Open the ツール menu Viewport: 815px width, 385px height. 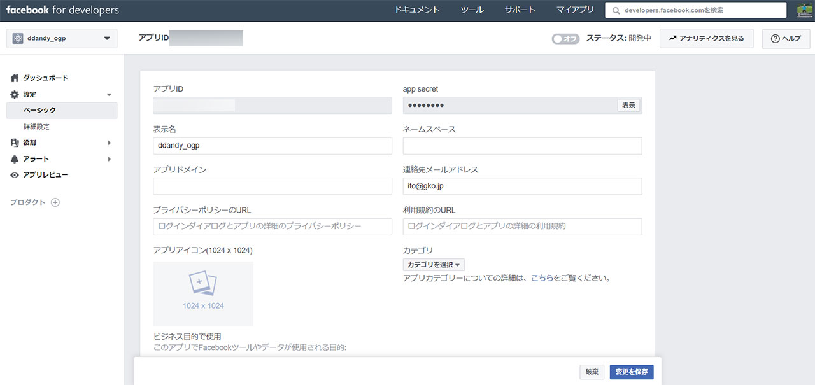pos(472,10)
